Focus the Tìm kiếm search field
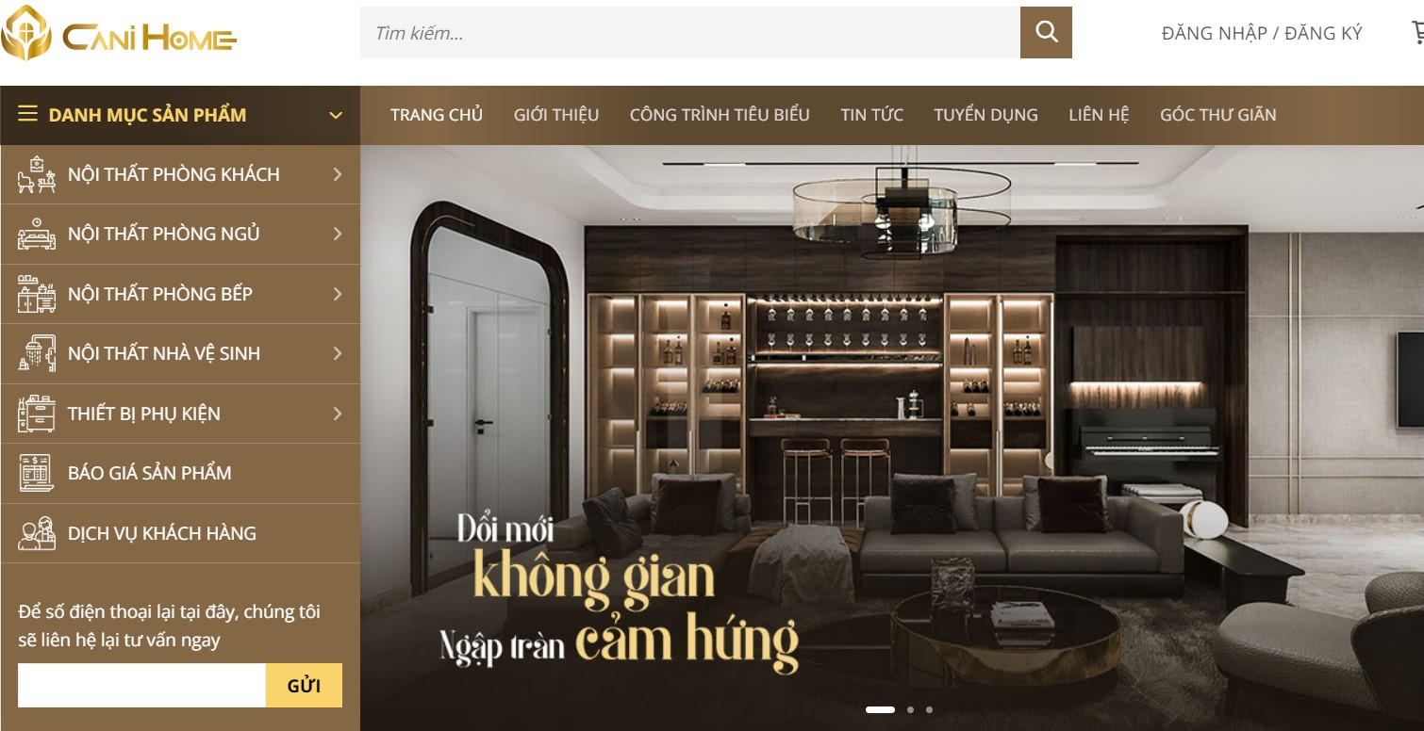The image size is (1424, 731). [690, 33]
